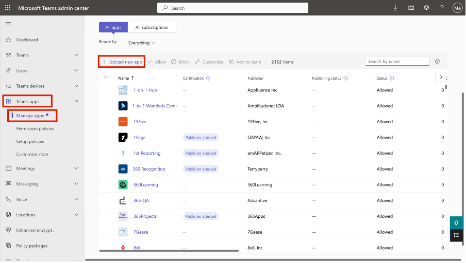
Task: Click the 1Page app icon
Action: click(x=123, y=138)
